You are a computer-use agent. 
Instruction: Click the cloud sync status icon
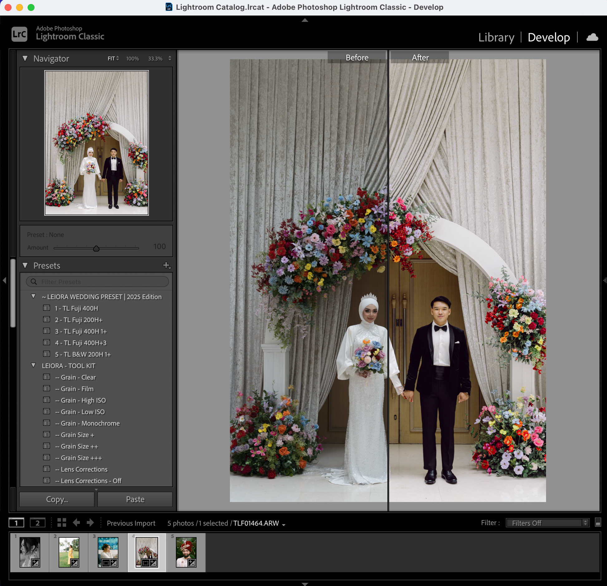click(592, 37)
